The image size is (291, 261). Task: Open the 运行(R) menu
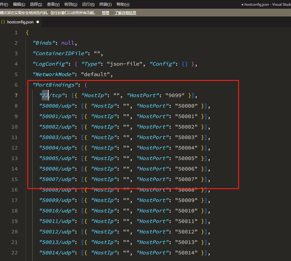tap(88, 4)
